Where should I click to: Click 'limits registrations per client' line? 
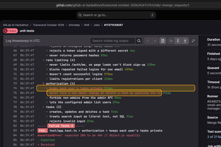pos(76,79)
